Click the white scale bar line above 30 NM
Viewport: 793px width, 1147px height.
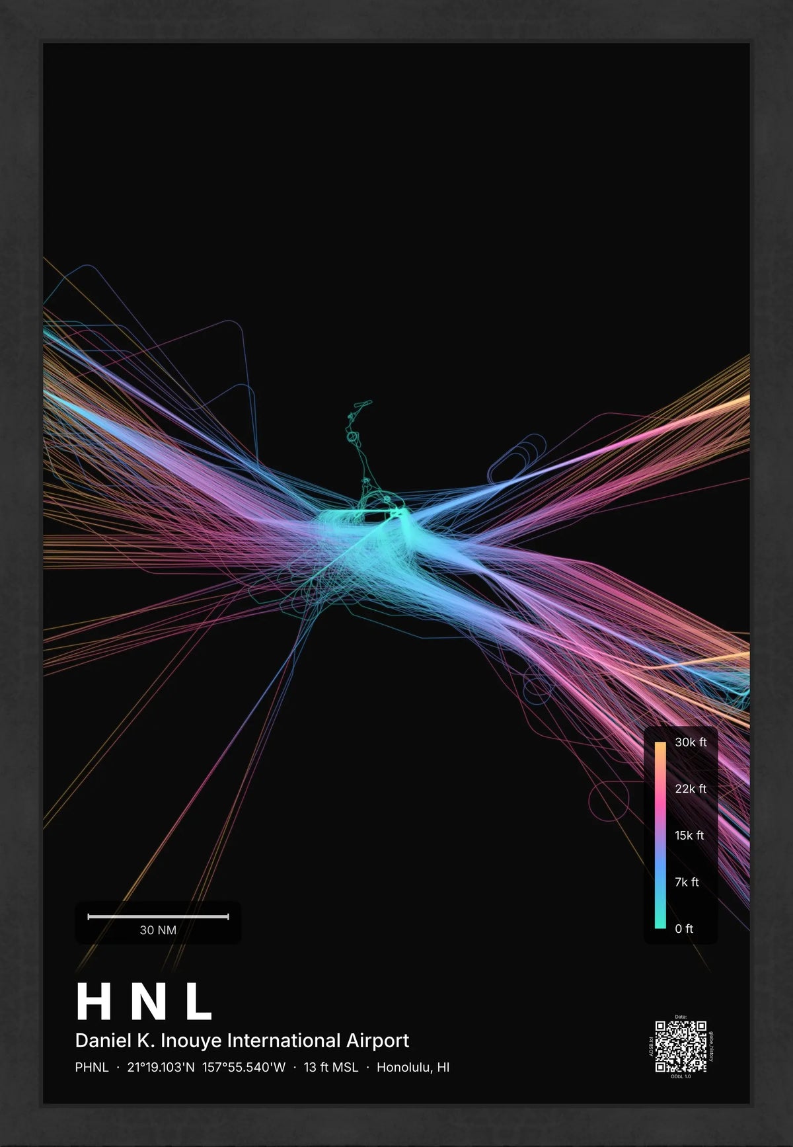click(x=158, y=916)
